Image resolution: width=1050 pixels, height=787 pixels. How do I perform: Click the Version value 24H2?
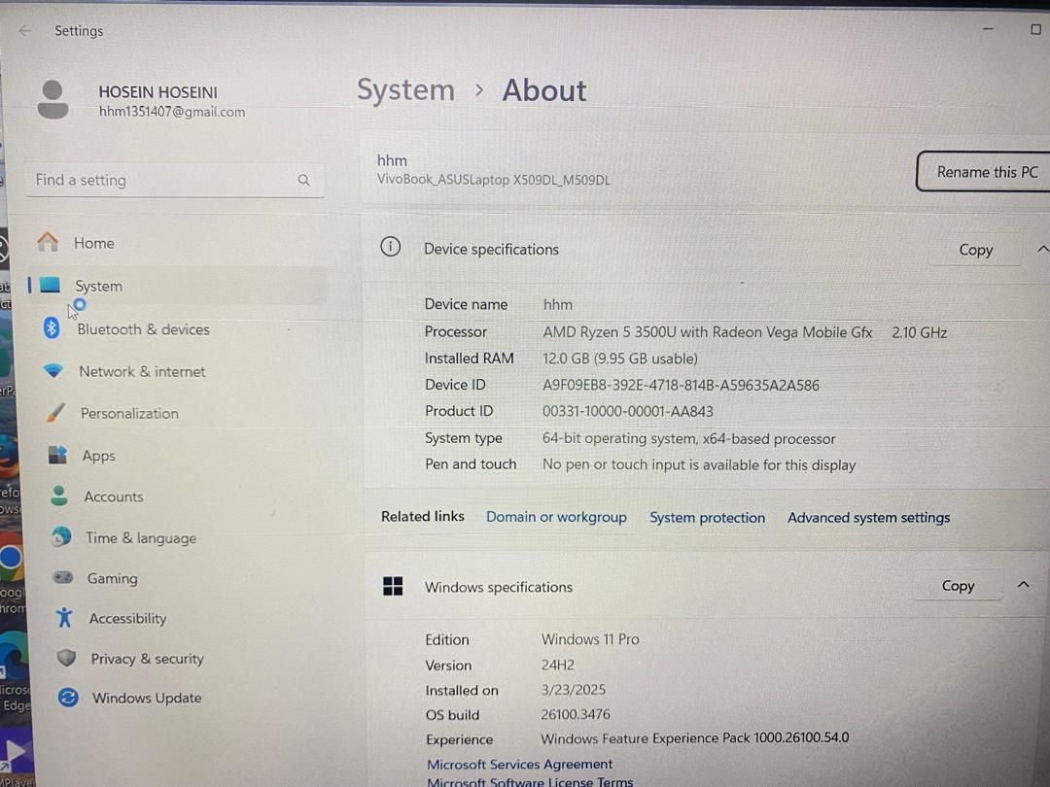[558, 665]
